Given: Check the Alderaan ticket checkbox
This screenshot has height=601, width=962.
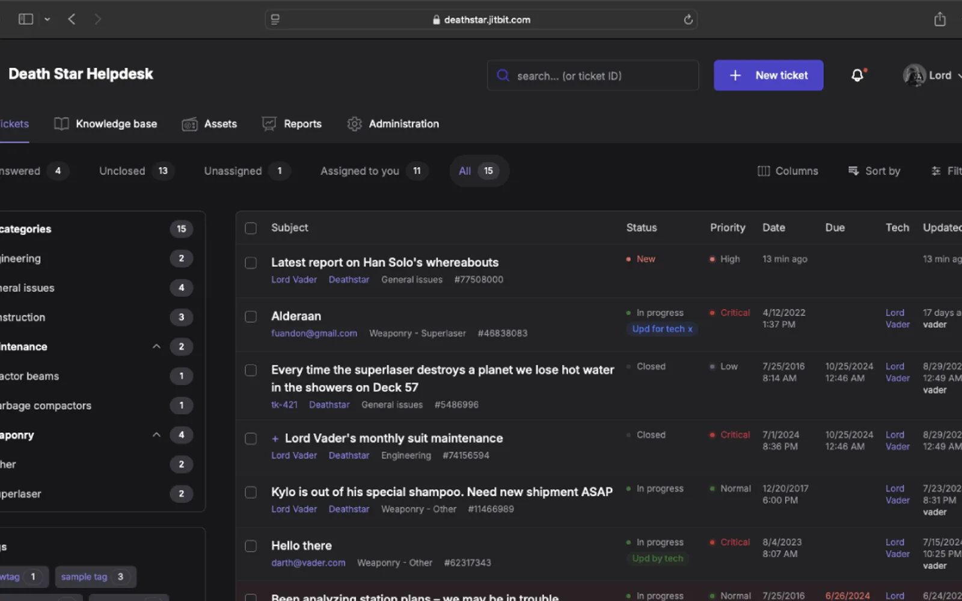Looking at the screenshot, I should pyautogui.click(x=251, y=317).
